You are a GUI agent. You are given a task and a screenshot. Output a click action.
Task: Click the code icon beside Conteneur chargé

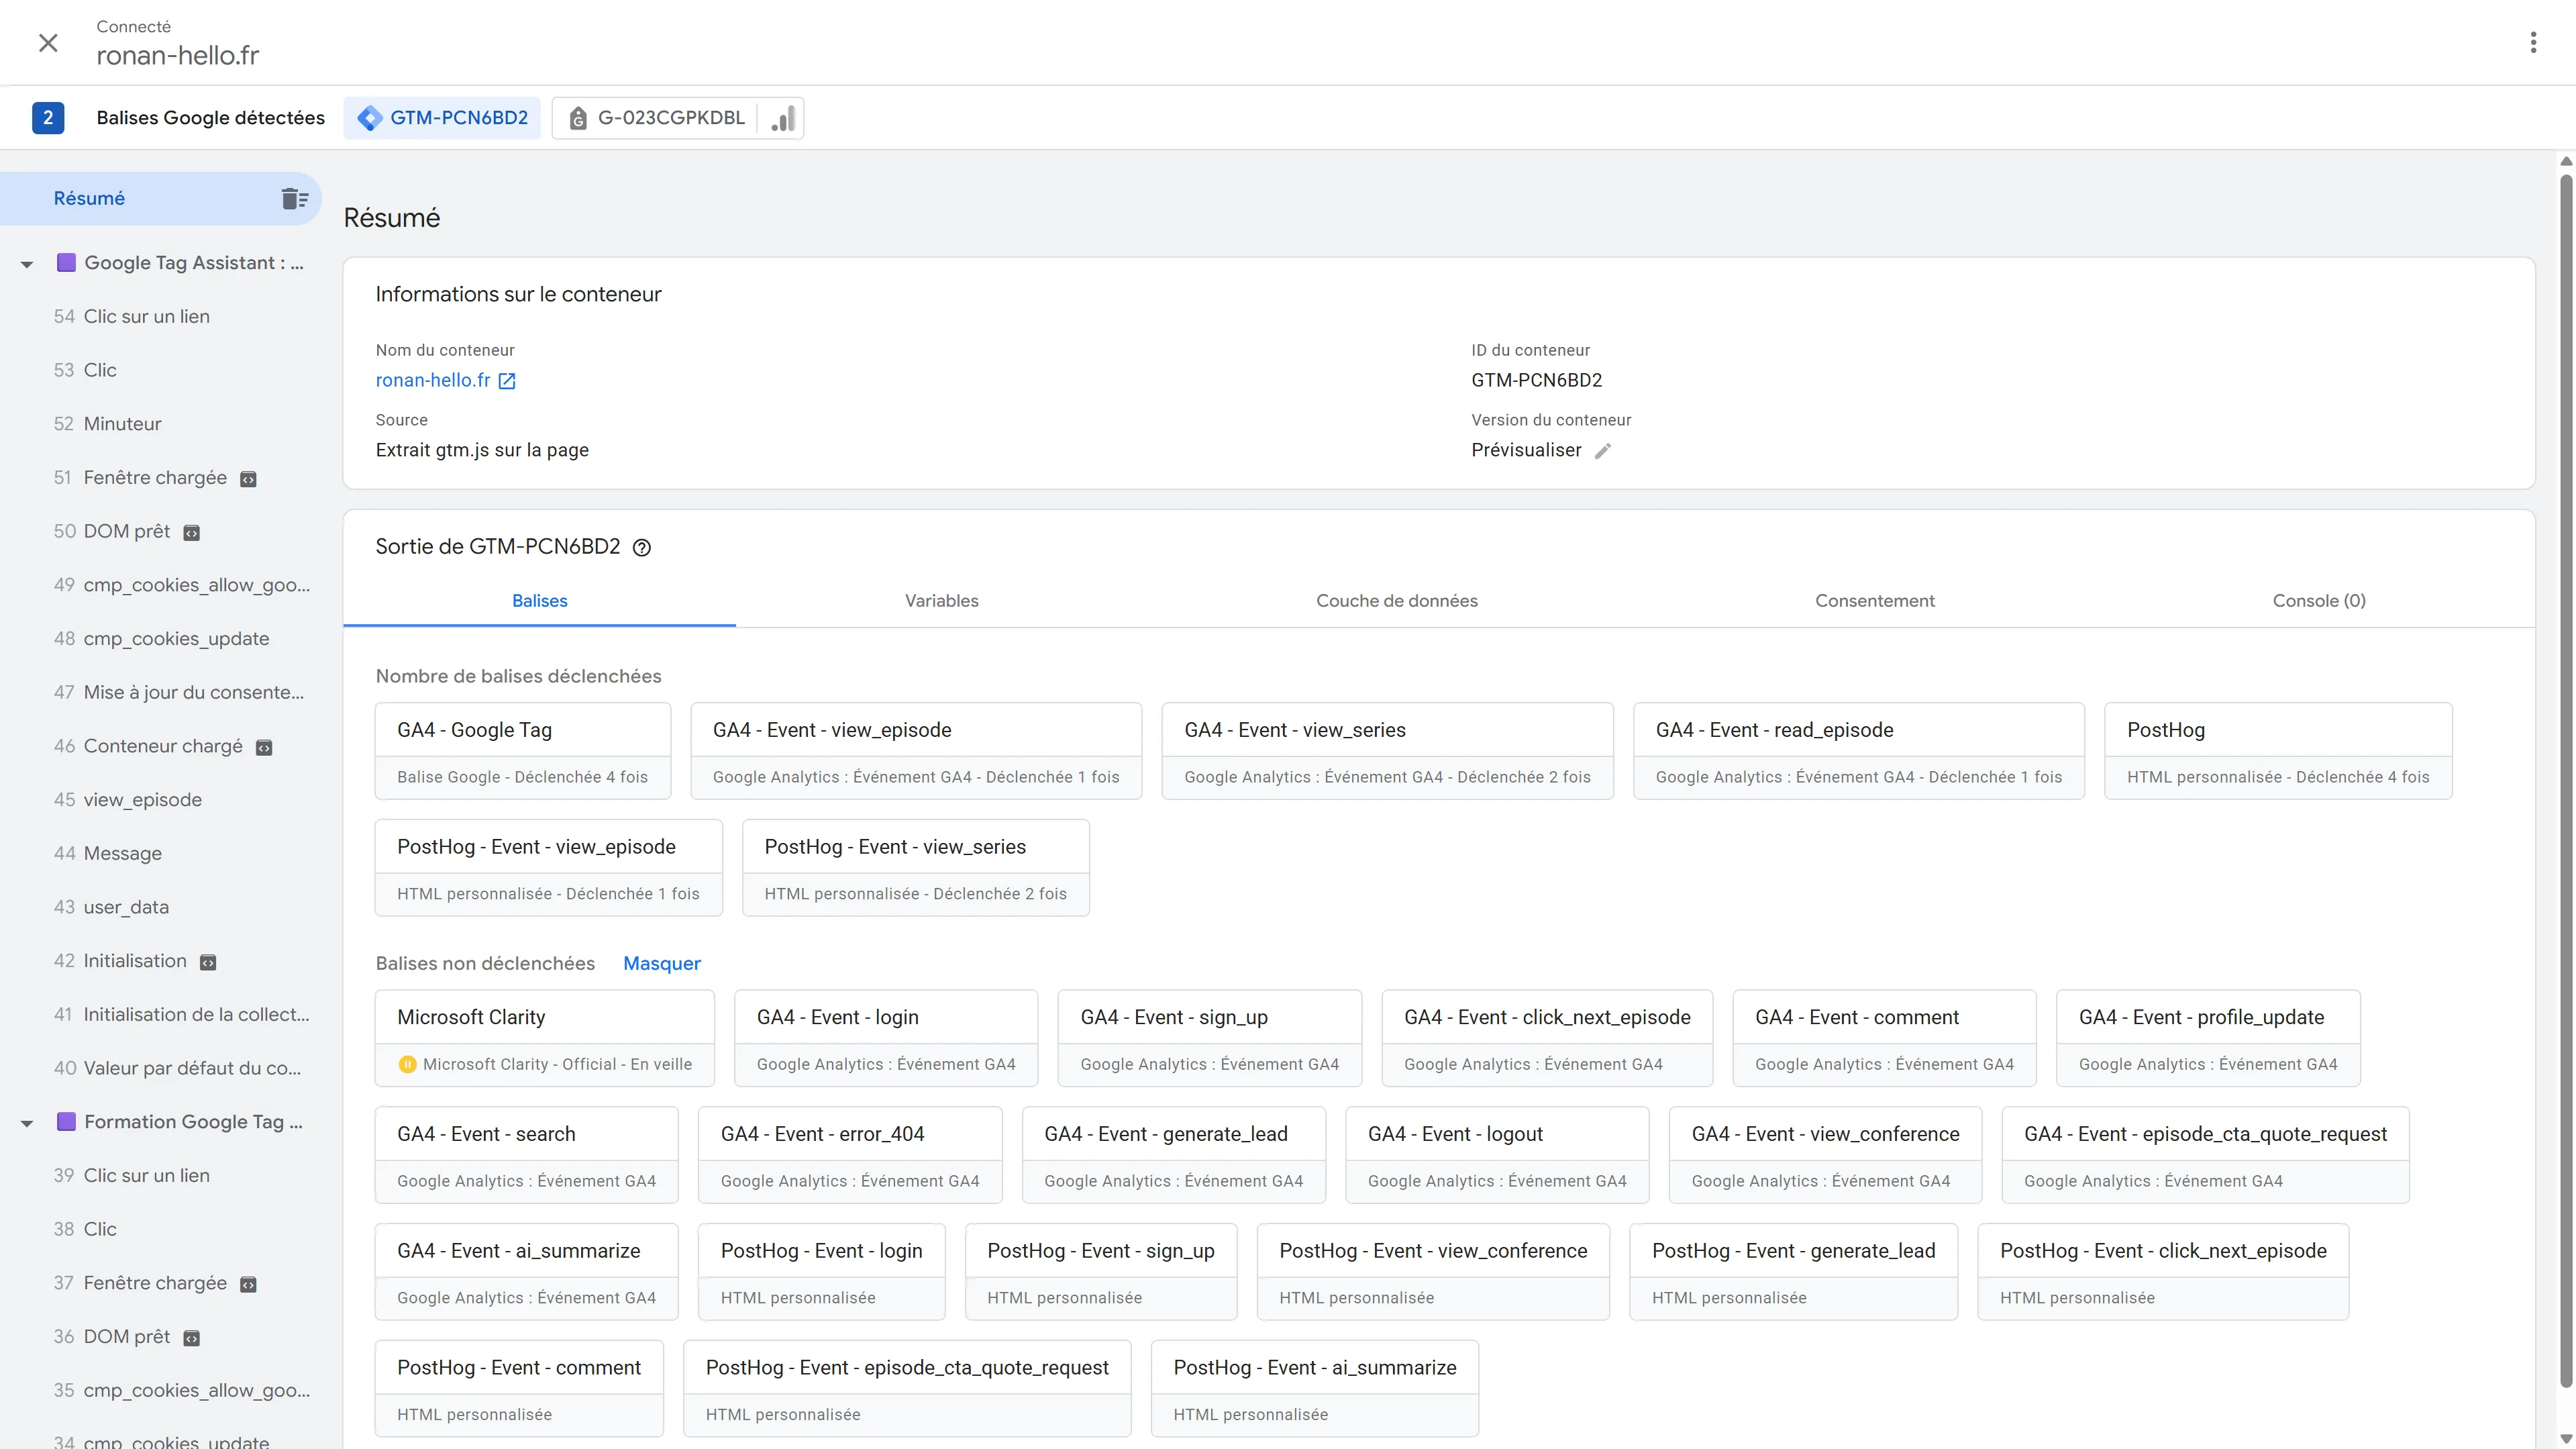264,747
